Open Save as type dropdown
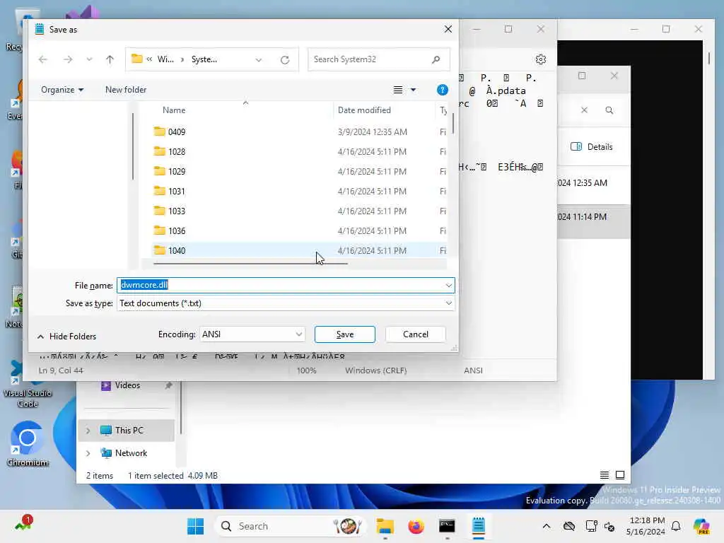 (286, 303)
